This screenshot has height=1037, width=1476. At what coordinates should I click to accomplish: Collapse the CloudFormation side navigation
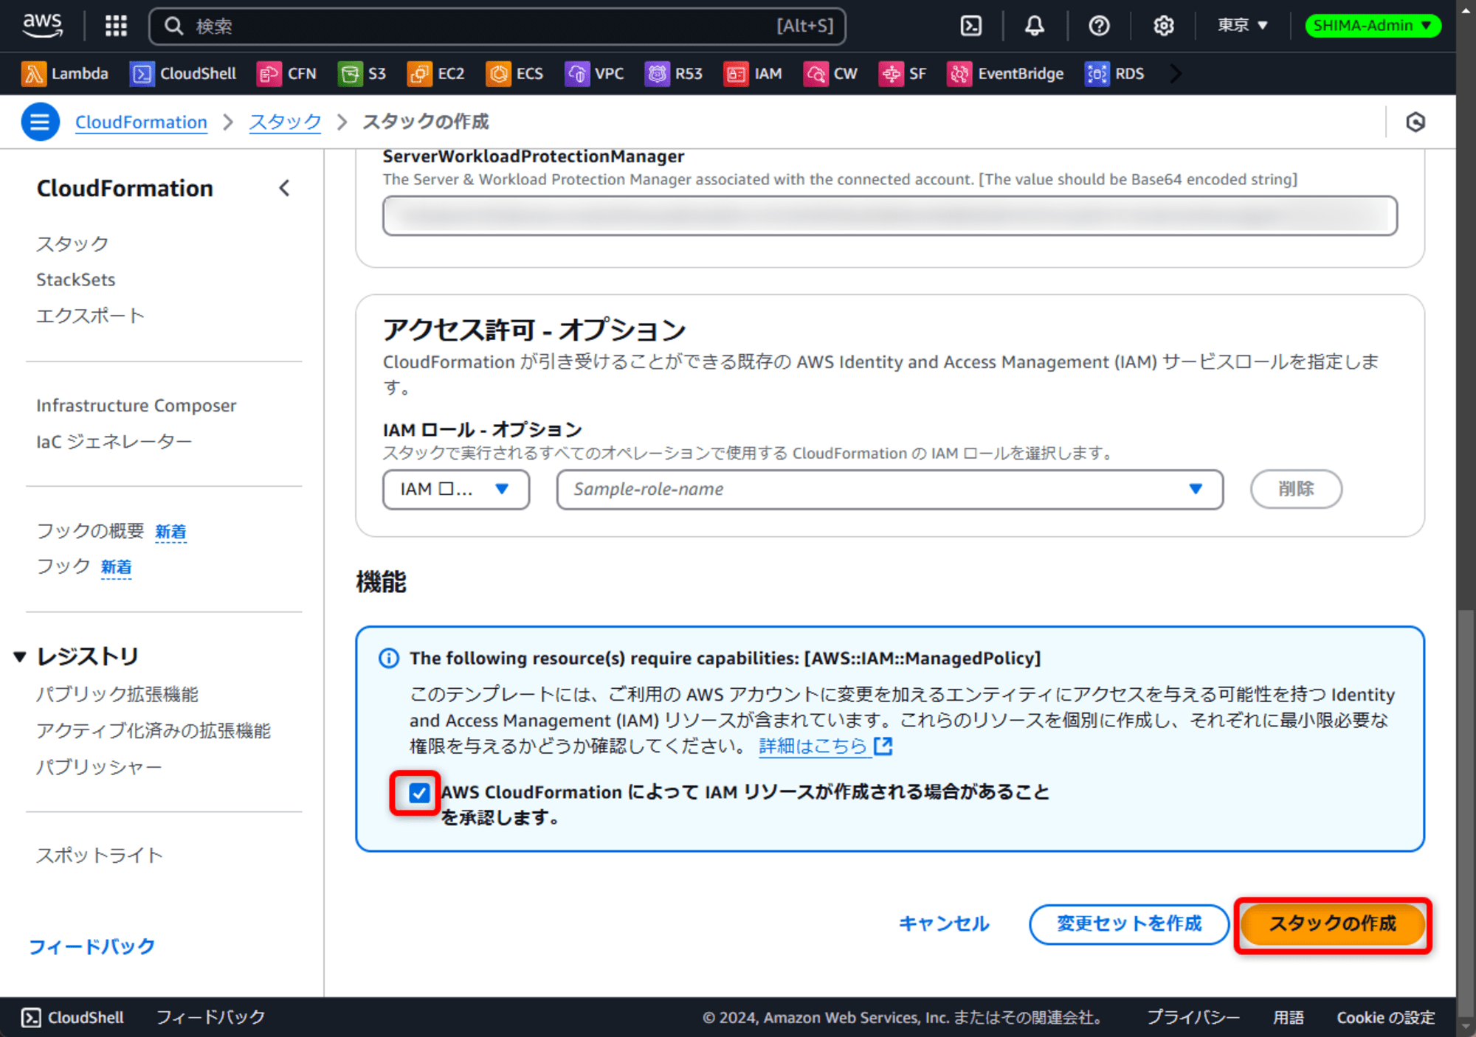tap(284, 188)
